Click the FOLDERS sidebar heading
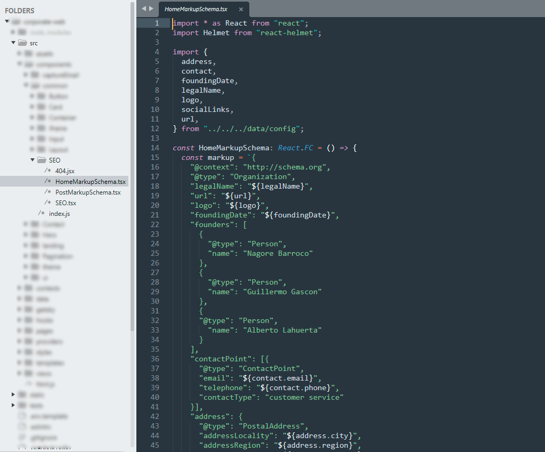 click(20, 11)
